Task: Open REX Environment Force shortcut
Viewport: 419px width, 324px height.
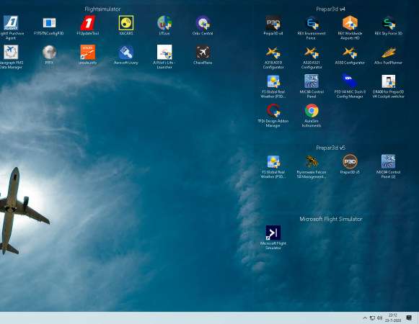Action: pos(312,23)
